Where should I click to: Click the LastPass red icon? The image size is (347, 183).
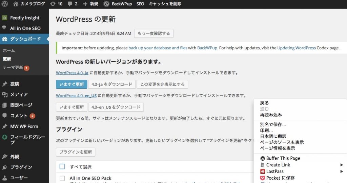click(x=263, y=171)
